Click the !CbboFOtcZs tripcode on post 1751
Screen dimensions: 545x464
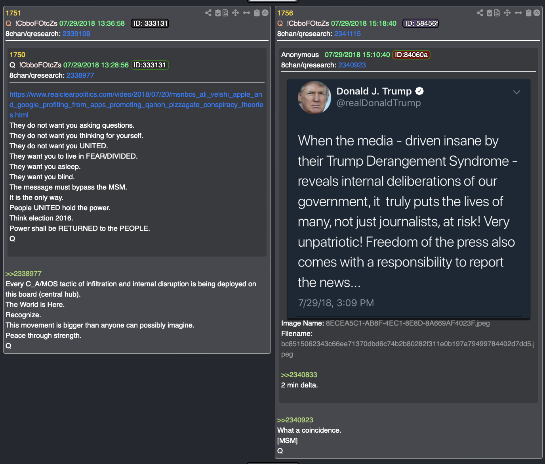point(36,23)
